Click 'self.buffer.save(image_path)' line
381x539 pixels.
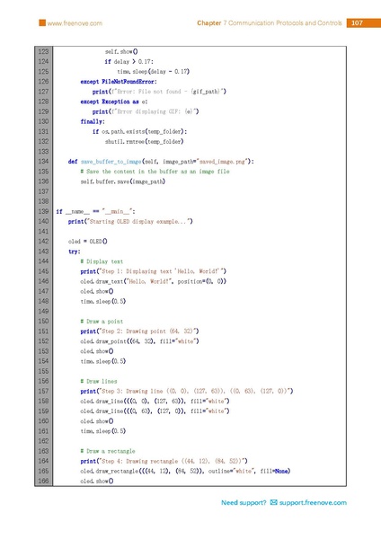coord(123,181)
